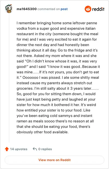Click "View more on Reddit" button
The width and height of the screenshot is (109, 169).
coord(55,160)
